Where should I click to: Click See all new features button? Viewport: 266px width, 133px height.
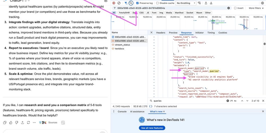(x=152, y=128)
